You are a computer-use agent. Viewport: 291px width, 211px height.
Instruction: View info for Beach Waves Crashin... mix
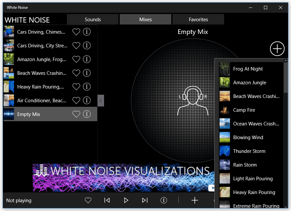coord(87,73)
